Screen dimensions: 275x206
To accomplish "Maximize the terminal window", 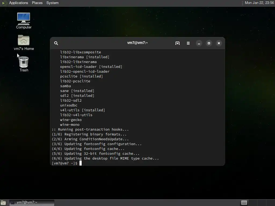I will (x=209, y=43).
